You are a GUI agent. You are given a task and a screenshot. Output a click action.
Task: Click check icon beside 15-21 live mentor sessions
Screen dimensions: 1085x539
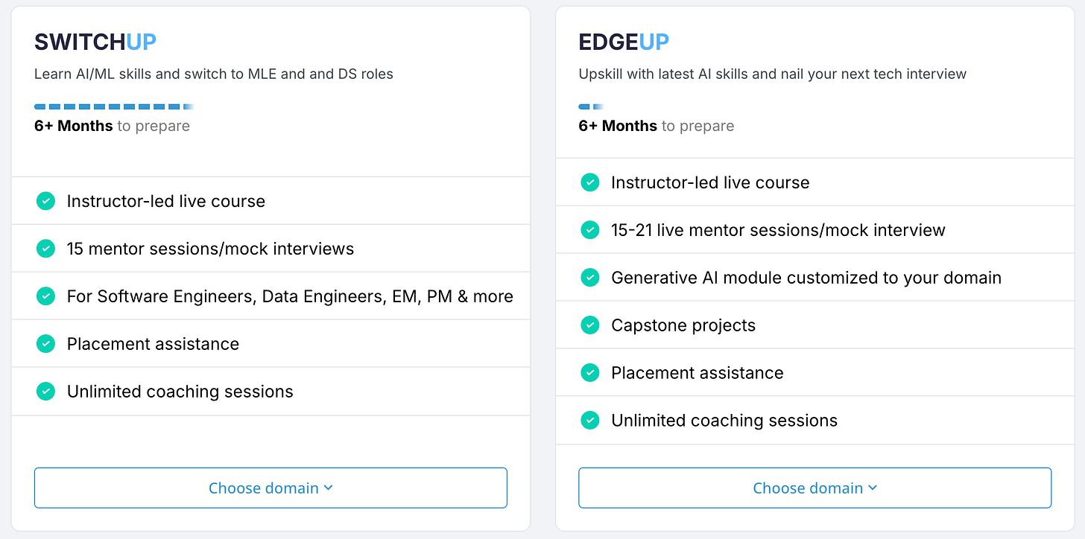(589, 230)
